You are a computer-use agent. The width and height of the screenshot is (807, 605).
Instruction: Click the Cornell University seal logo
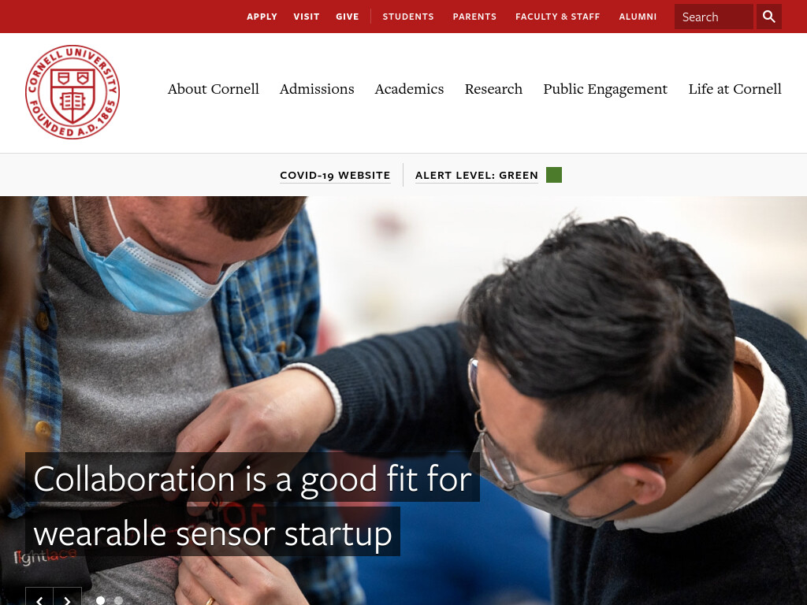pos(73,92)
